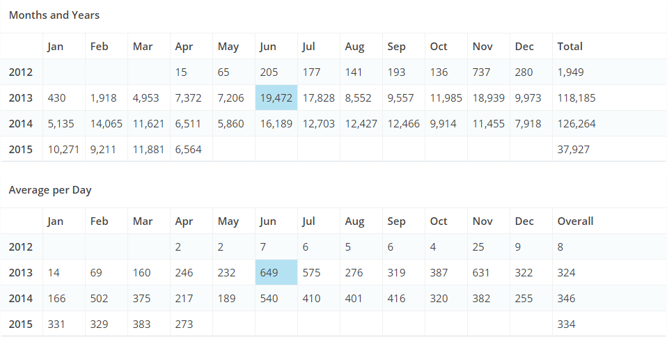Select the 14,065 cell for February 2014
667x337 pixels.
107,124
